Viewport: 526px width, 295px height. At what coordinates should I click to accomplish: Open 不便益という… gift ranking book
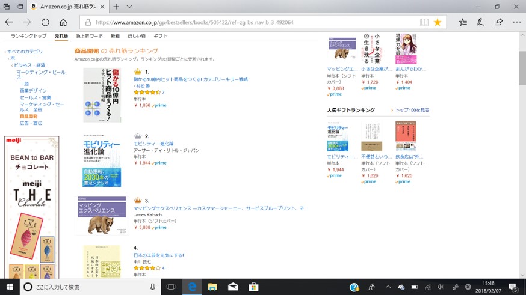[376, 156]
